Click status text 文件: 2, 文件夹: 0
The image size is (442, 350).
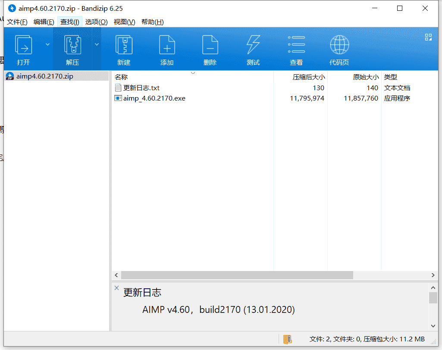(335, 339)
